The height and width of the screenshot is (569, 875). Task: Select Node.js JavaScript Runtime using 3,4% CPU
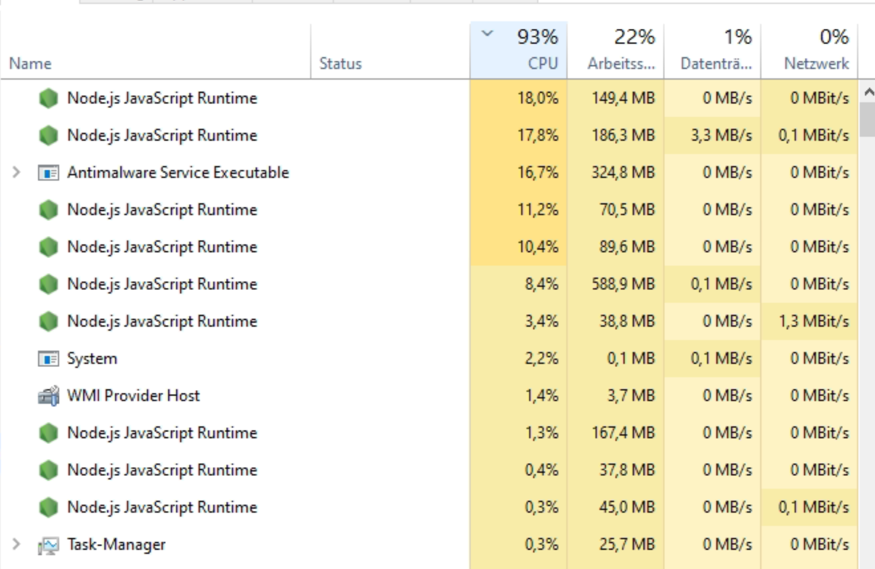tap(162, 321)
